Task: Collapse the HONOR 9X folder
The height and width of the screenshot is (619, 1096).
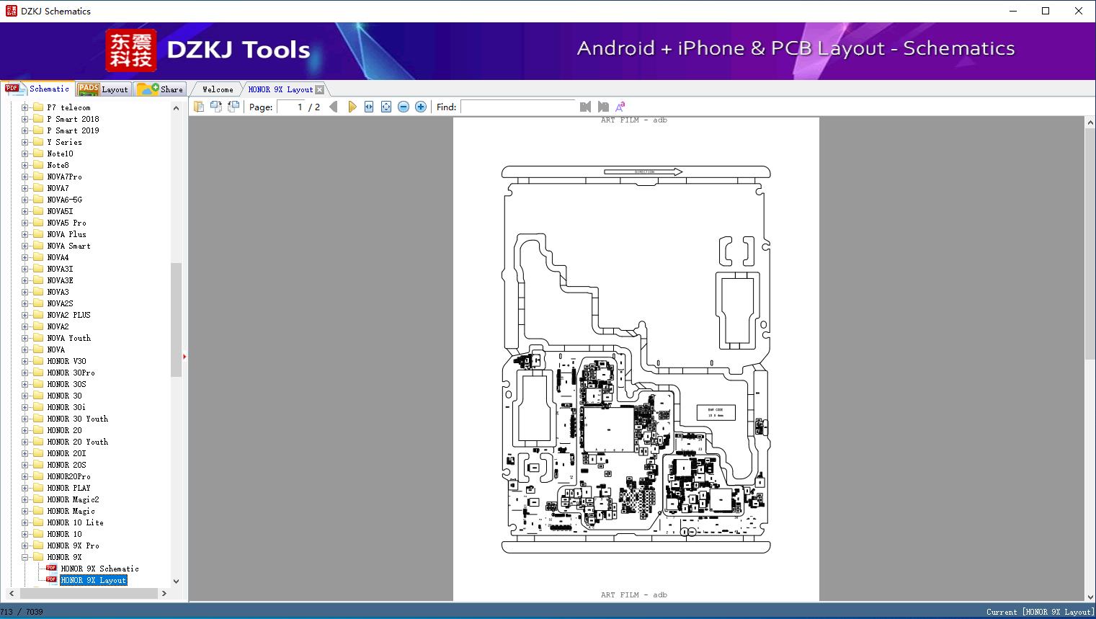Action: pyautogui.click(x=25, y=557)
